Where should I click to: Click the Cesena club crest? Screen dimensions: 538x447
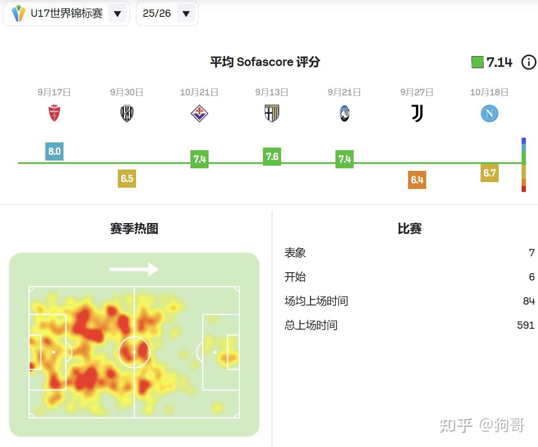coord(127,113)
